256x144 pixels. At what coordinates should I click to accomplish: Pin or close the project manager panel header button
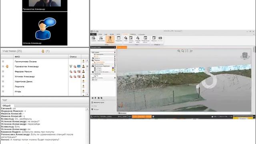pos(115,47)
